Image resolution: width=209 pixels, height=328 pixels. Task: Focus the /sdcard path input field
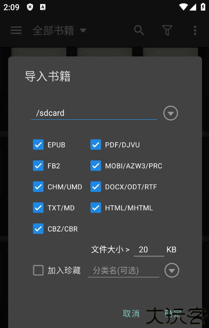[x=94, y=113]
